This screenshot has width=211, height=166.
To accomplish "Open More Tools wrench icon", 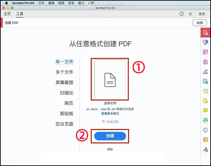I will click(x=205, y=149).
